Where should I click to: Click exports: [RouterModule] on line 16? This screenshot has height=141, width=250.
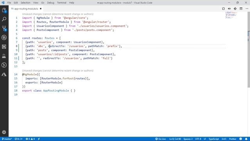tap(44, 83)
